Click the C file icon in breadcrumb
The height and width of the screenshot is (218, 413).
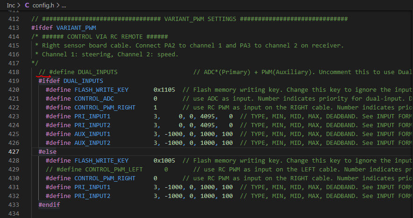click(27, 5)
